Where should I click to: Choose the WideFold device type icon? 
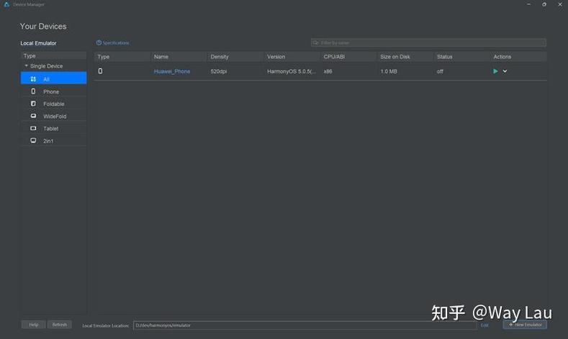(33, 116)
